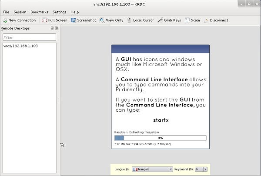Maximize the KRDC window
261x176 pixels.
click(x=249, y=4)
